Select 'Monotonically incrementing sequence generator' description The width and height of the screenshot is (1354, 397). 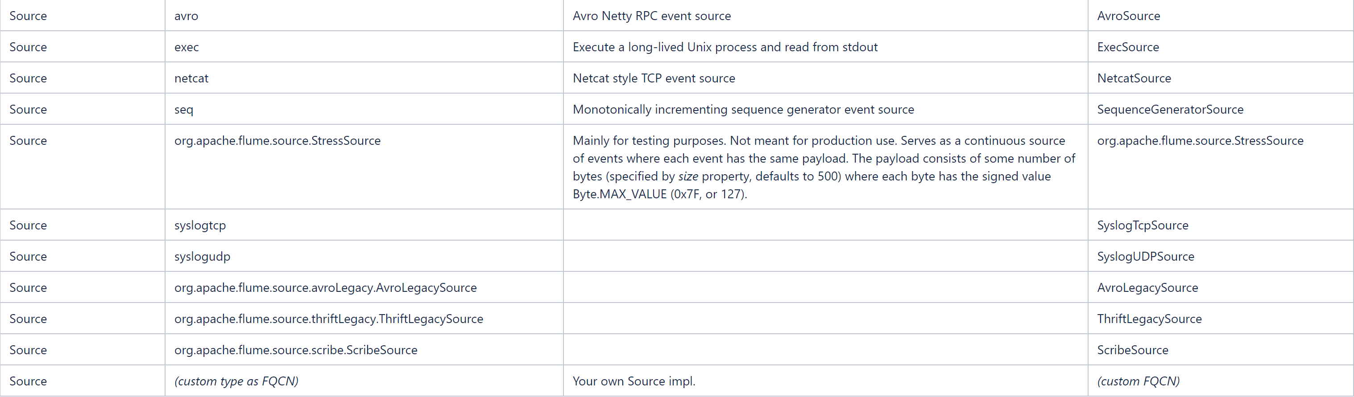(743, 110)
